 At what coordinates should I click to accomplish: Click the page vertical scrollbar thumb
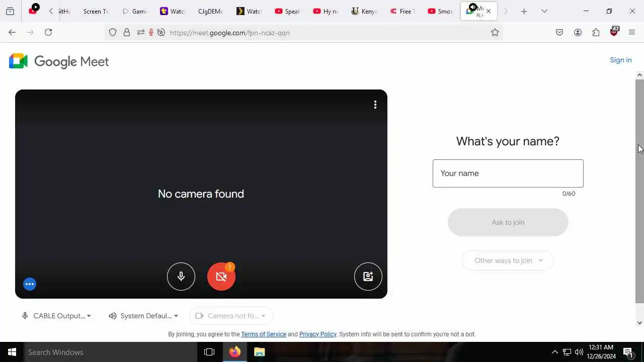point(639,191)
